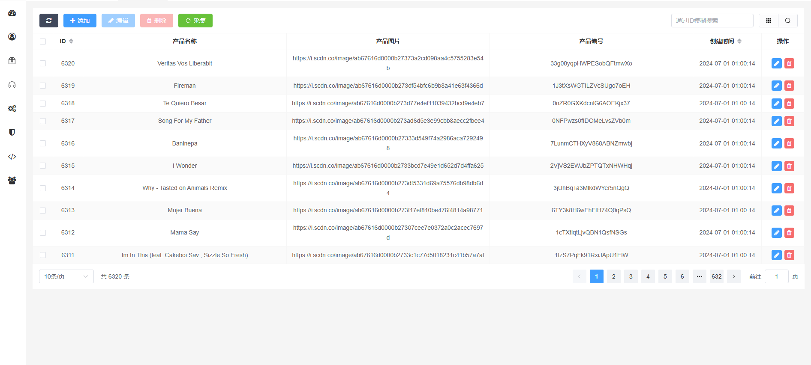
Task: Click the shield security sidebar icon
Action: pos(12,133)
